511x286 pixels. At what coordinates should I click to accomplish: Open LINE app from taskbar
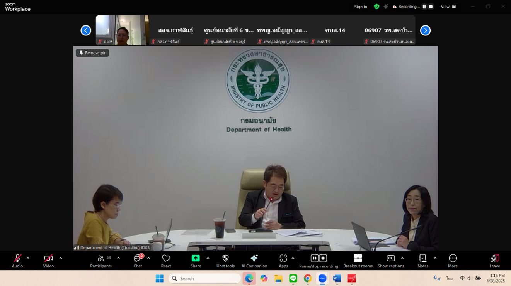click(x=293, y=278)
